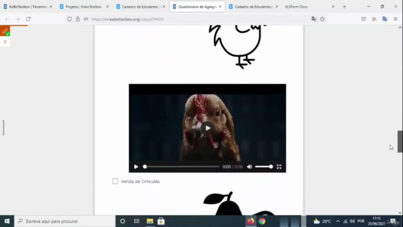403x227 pixels.
Task: Show hidden system tray icons
Action: pos(338,221)
